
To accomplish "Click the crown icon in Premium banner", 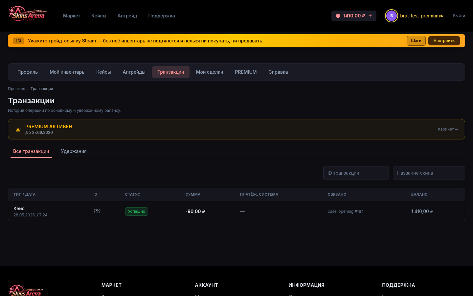I will point(18,129).
